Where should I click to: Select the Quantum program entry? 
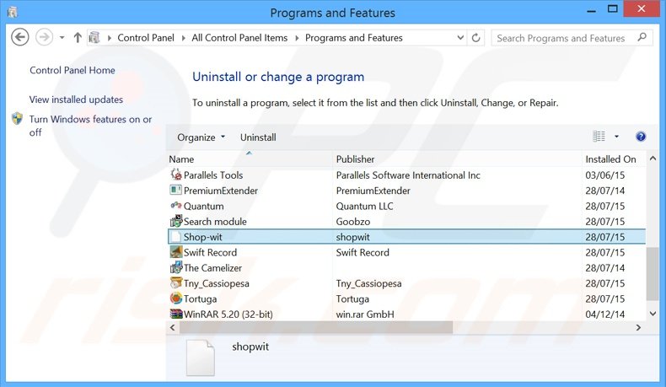[x=203, y=206]
